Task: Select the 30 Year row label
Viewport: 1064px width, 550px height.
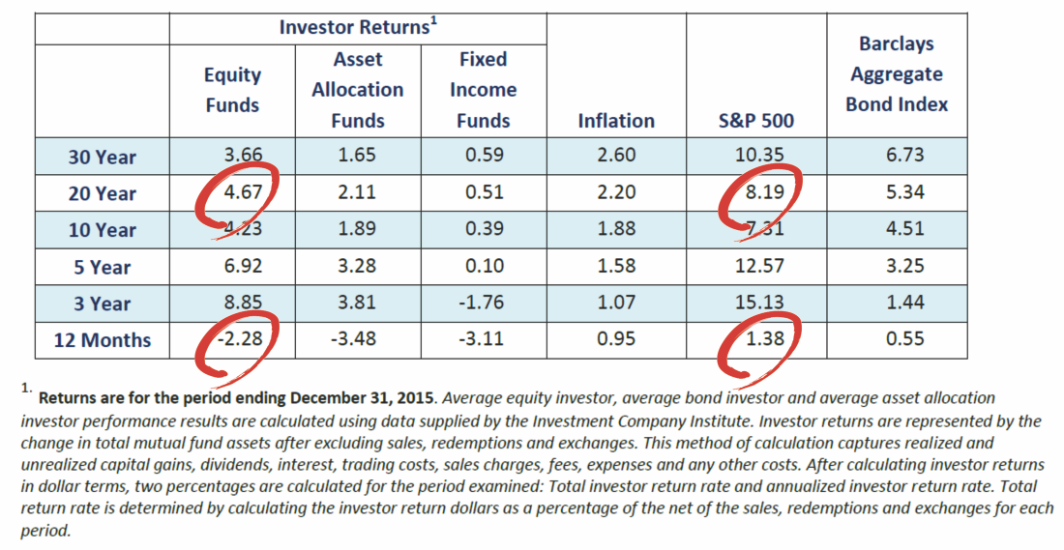Action: click(102, 157)
